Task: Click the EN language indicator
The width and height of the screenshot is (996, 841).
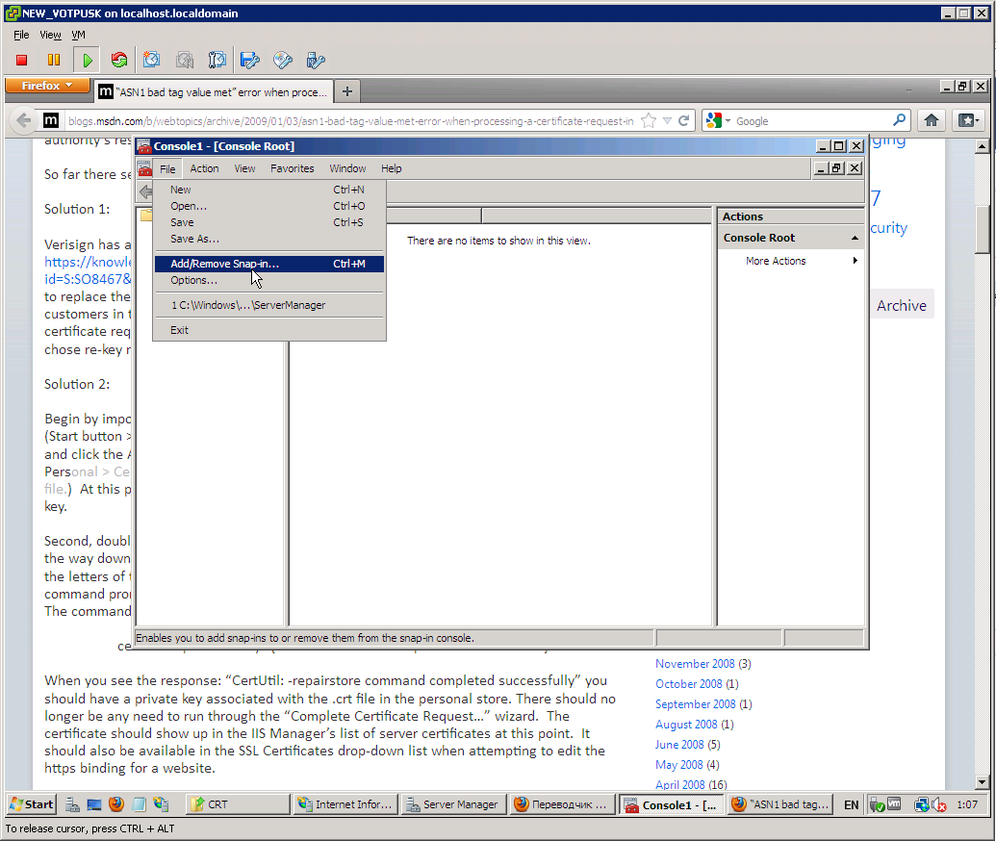Action: (x=852, y=804)
